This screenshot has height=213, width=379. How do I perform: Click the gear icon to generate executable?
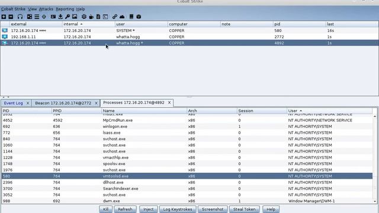tap(84, 17)
